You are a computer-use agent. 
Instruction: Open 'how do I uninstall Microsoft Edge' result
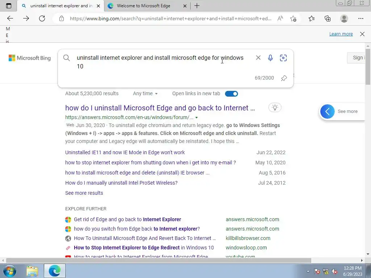(x=160, y=108)
